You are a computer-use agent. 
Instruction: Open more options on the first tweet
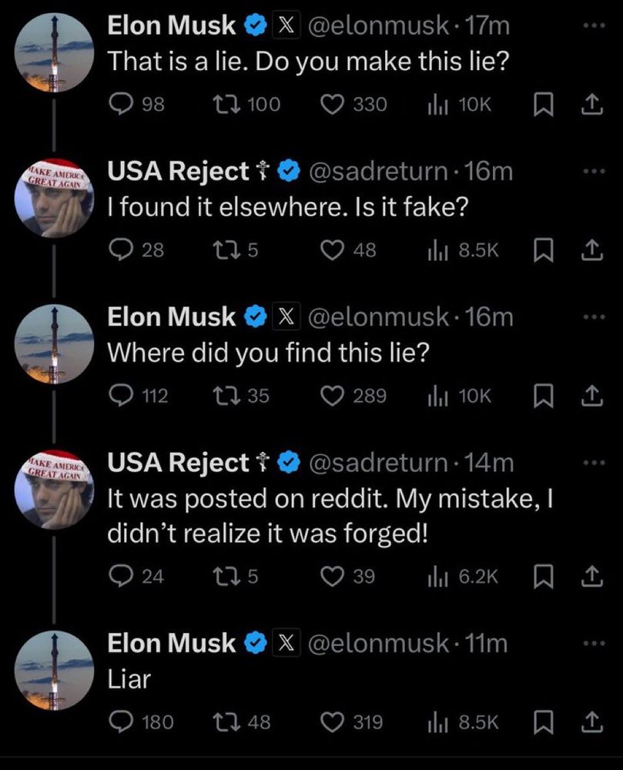coord(591,25)
